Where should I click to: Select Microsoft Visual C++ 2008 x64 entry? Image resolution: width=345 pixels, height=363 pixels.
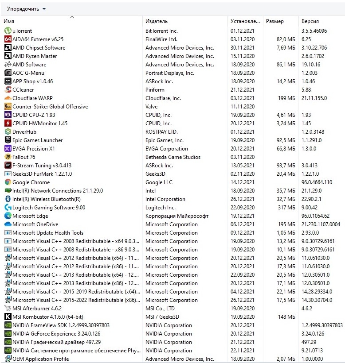click(x=173, y=241)
